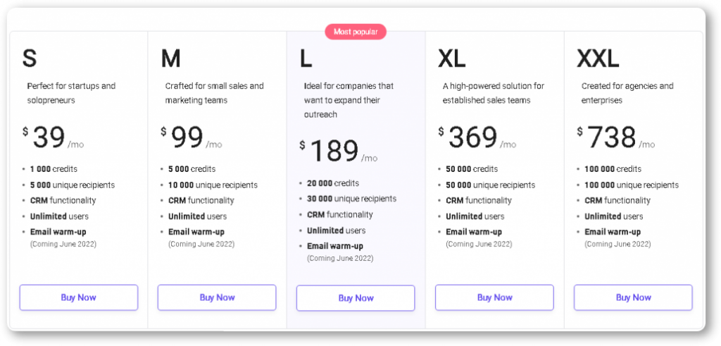Viewport: 721px width, 346px height.
Task: Click the Most popular badge
Action: pos(356,32)
